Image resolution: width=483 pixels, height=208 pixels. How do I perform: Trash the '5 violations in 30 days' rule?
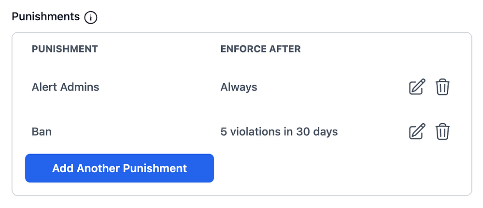(x=442, y=131)
